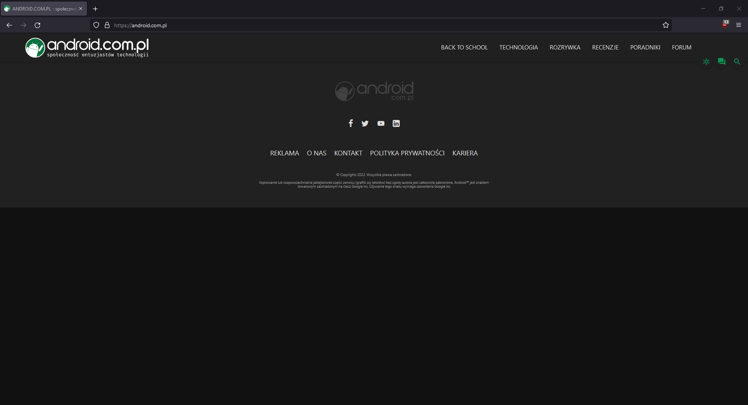This screenshot has width=748, height=405.
Task: Click the padlock site security icon
Action: 107,25
